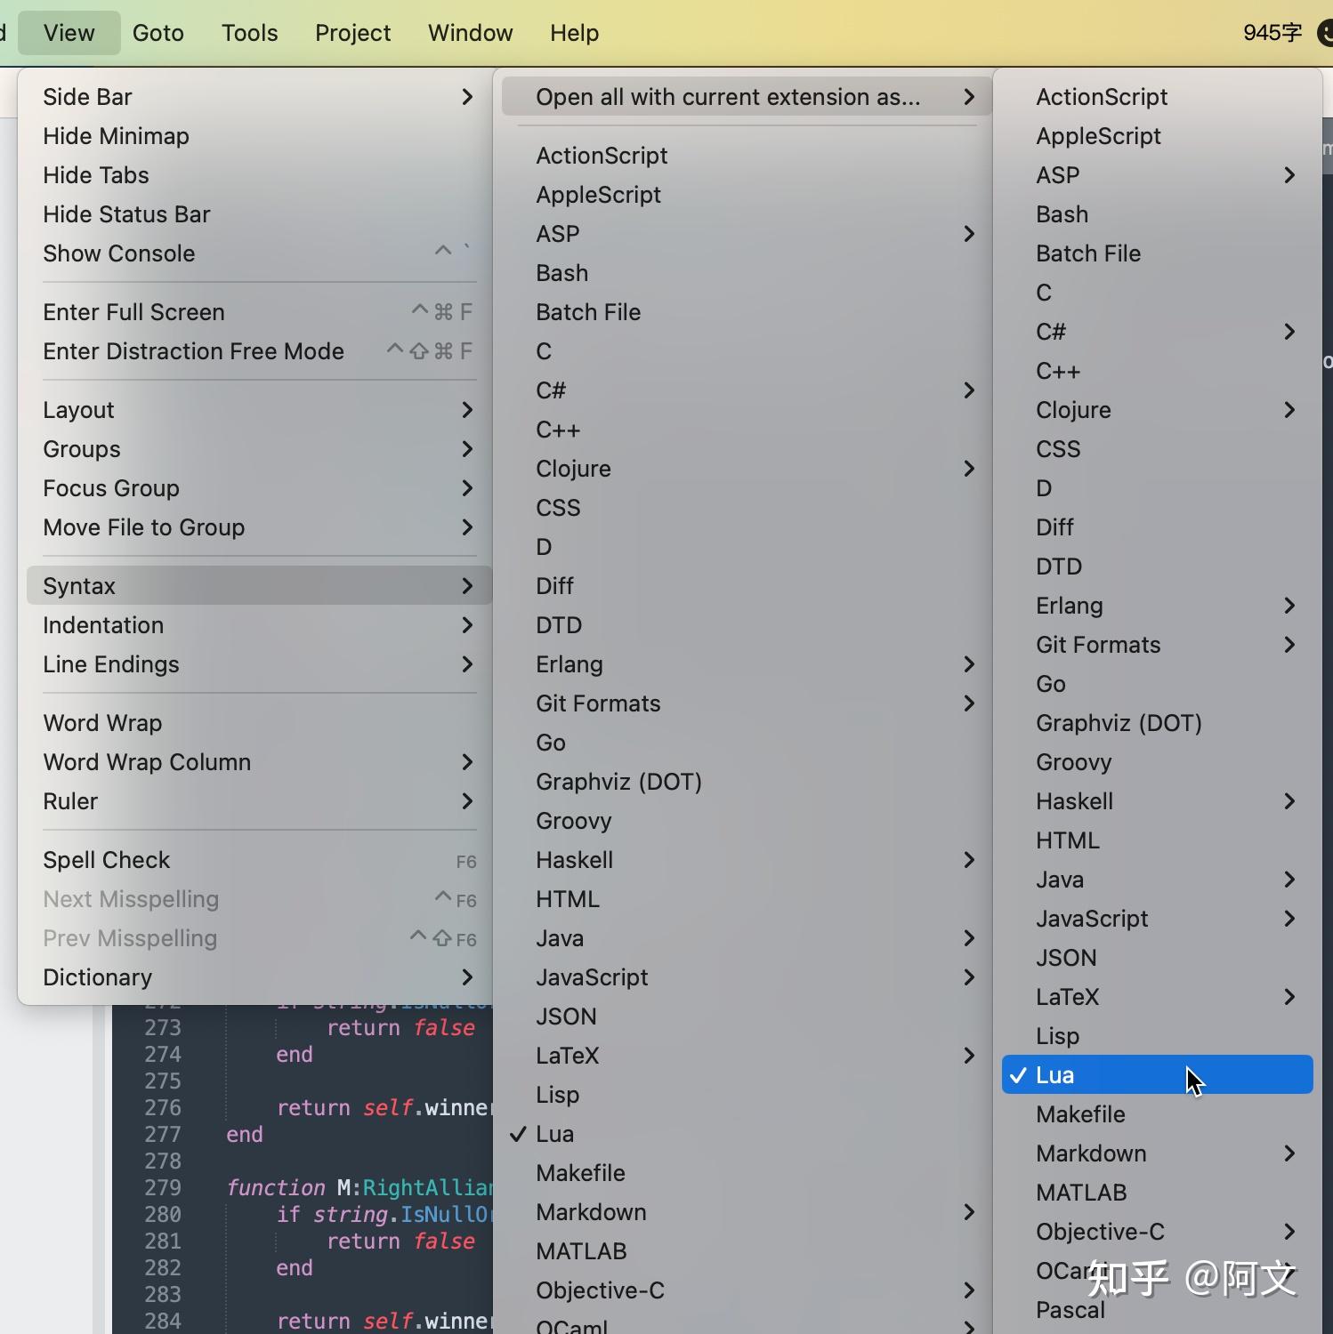
Task: Expand the Focus Group submenu
Action: [x=259, y=488]
